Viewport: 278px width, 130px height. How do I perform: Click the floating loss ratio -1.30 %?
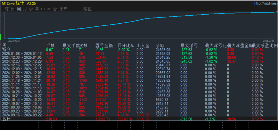click(211, 57)
